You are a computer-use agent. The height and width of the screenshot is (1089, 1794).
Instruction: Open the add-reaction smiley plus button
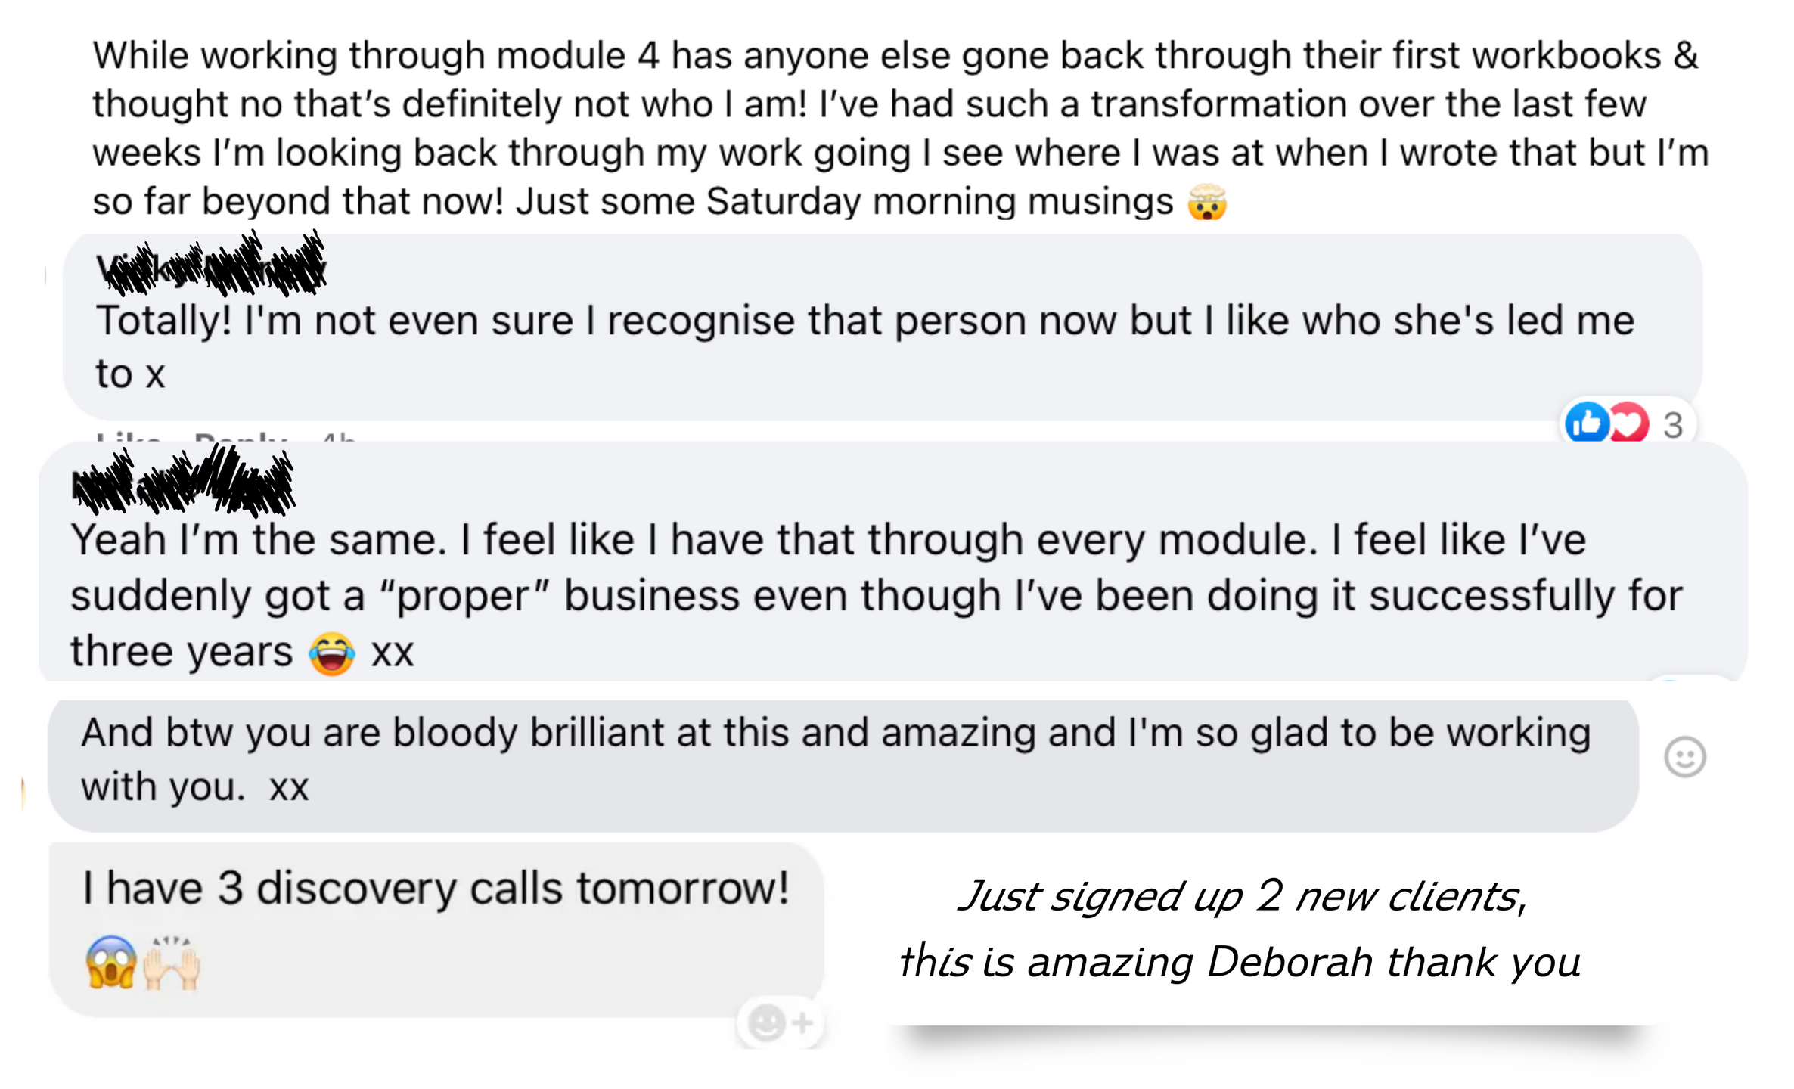tap(780, 1023)
